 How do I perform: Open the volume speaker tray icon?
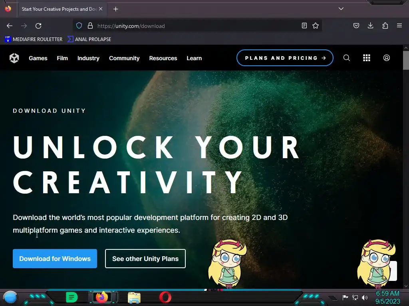364,297
